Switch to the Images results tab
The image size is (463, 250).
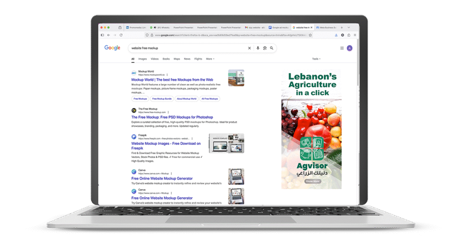coord(142,59)
